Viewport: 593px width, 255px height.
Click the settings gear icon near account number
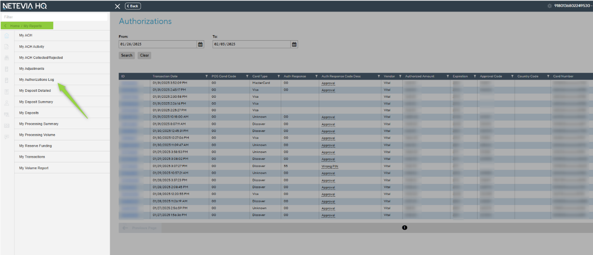point(550,6)
